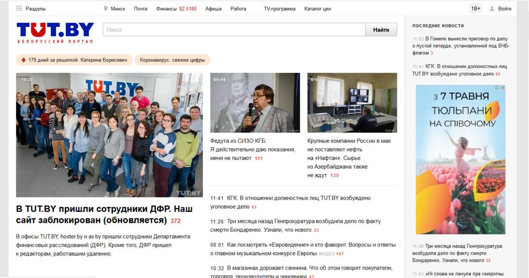The width and height of the screenshot is (529, 278).
Task: Click the lead article summary about ДФР offices
Action: pyautogui.click(x=103, y=245)
